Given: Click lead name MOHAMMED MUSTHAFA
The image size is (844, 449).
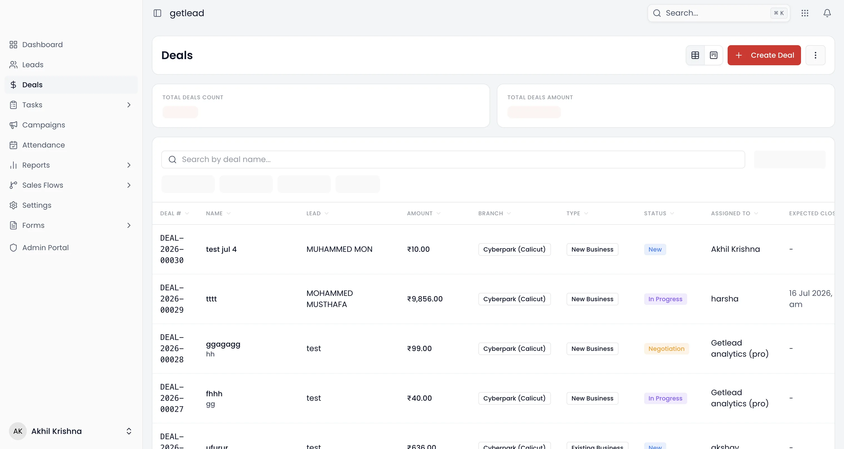Looking at the screenshot, I should click(x=330, y=299).
